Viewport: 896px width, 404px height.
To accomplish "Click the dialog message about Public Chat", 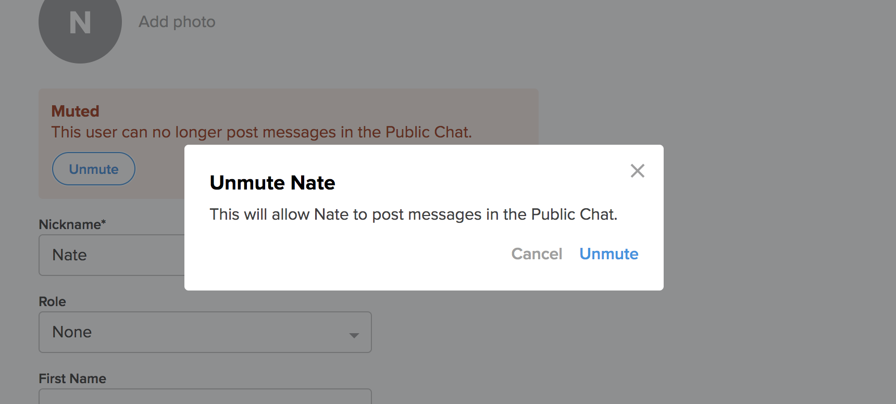I will 413,214.
